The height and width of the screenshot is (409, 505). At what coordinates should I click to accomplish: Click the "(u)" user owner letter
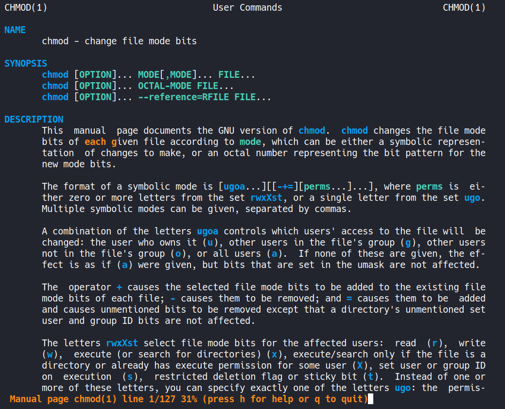click(210, 242)
